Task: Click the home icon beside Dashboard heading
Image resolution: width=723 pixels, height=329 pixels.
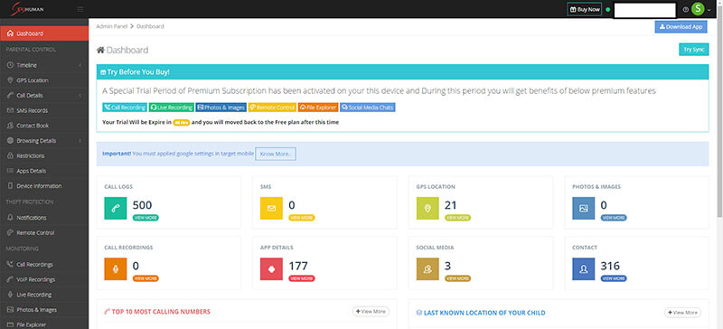Action: pyautogui.click(x=100, y=50)
